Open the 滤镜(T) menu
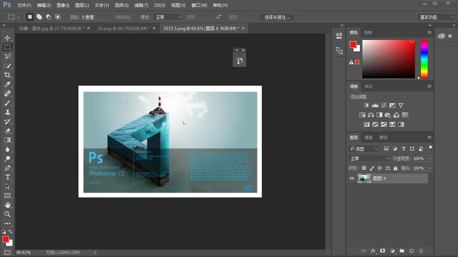 tap(141, 5)
